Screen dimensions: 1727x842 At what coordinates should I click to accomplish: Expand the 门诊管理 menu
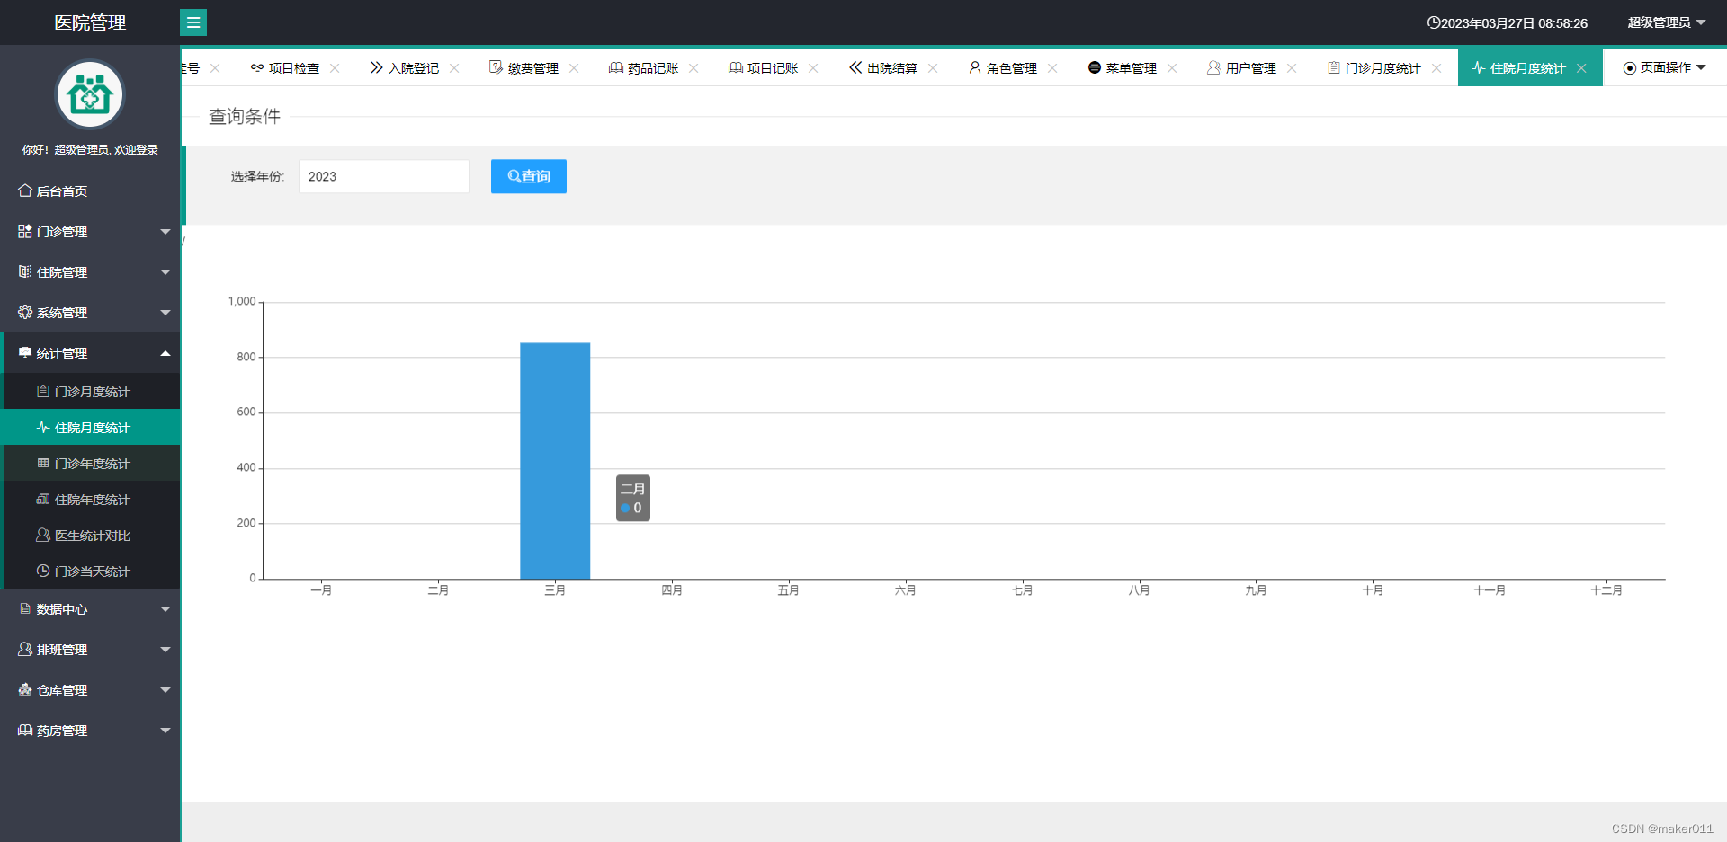(x=90, y=231)
